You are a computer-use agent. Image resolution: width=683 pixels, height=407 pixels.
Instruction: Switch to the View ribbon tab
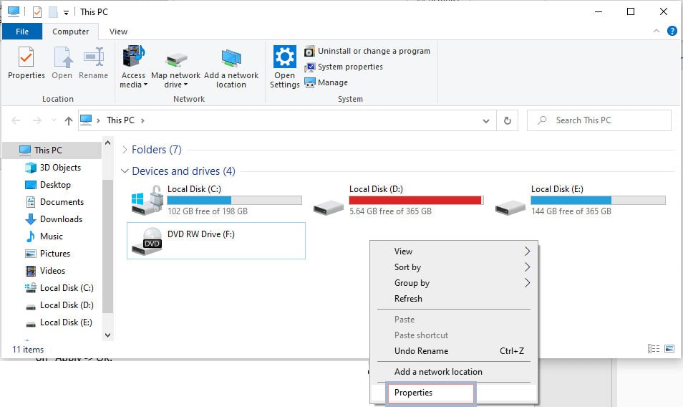pos(118,32)
